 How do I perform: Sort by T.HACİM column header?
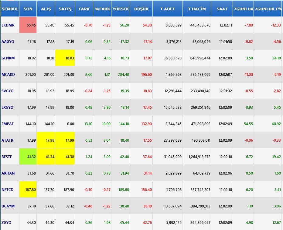(x=197, y=9)
